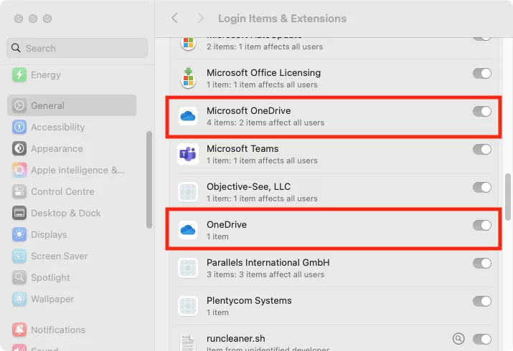This screenshot has width=513, height=351.
Task: Toggle the Parallels International GmbH switch
Action: coord(482,263)
